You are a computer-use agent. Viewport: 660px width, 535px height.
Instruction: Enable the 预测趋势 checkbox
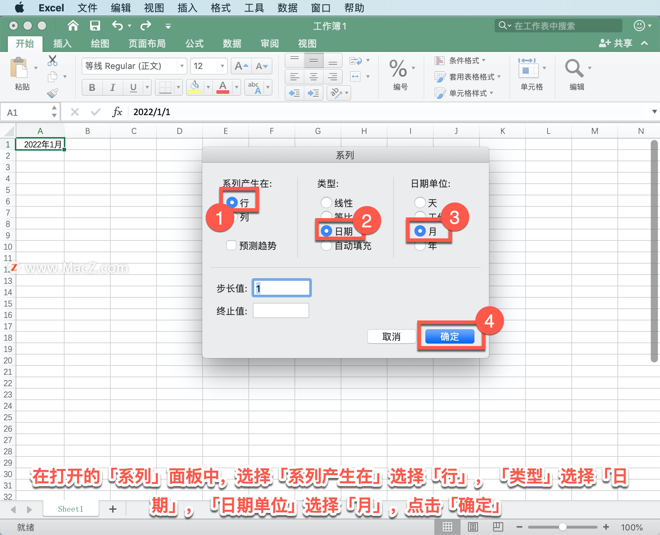pyautogui.click(x=231, y=245)
